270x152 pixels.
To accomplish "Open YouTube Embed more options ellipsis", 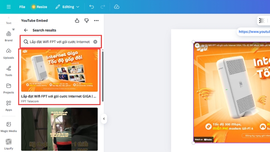I will 97,21.
